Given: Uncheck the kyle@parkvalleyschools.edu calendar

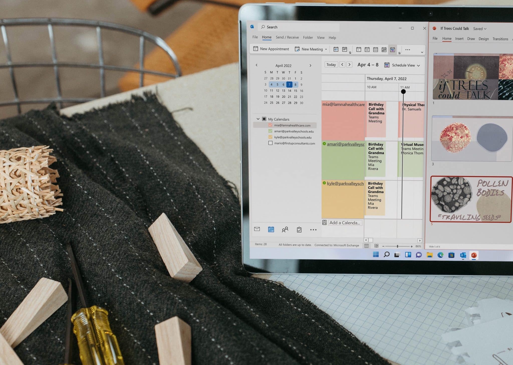Looking at the screenshot, I should pos(270,137).
